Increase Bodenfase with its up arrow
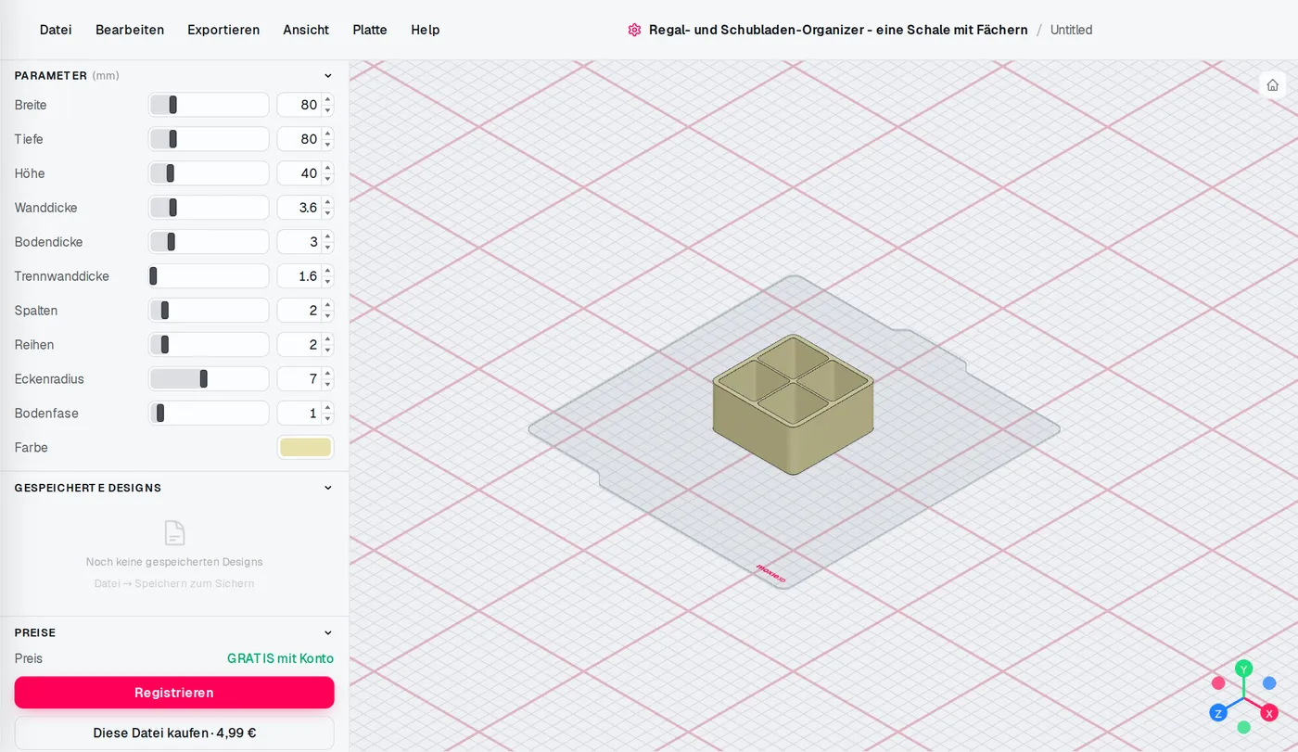The width and height of the screenshot is (1298, 752). click(x=328, y=408)
